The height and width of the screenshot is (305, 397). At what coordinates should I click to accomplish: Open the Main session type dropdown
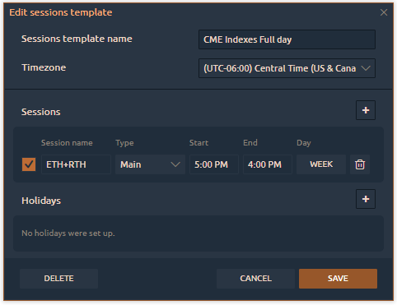(x=150, y=164)
